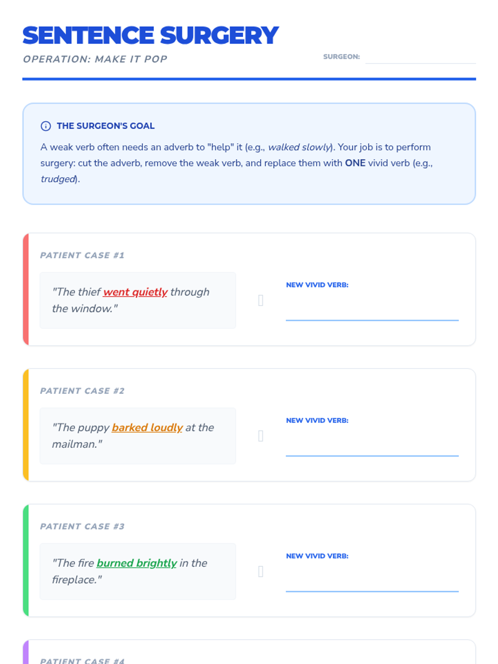Focus the New Vivid Verb field for Case #3

[372, 582]
